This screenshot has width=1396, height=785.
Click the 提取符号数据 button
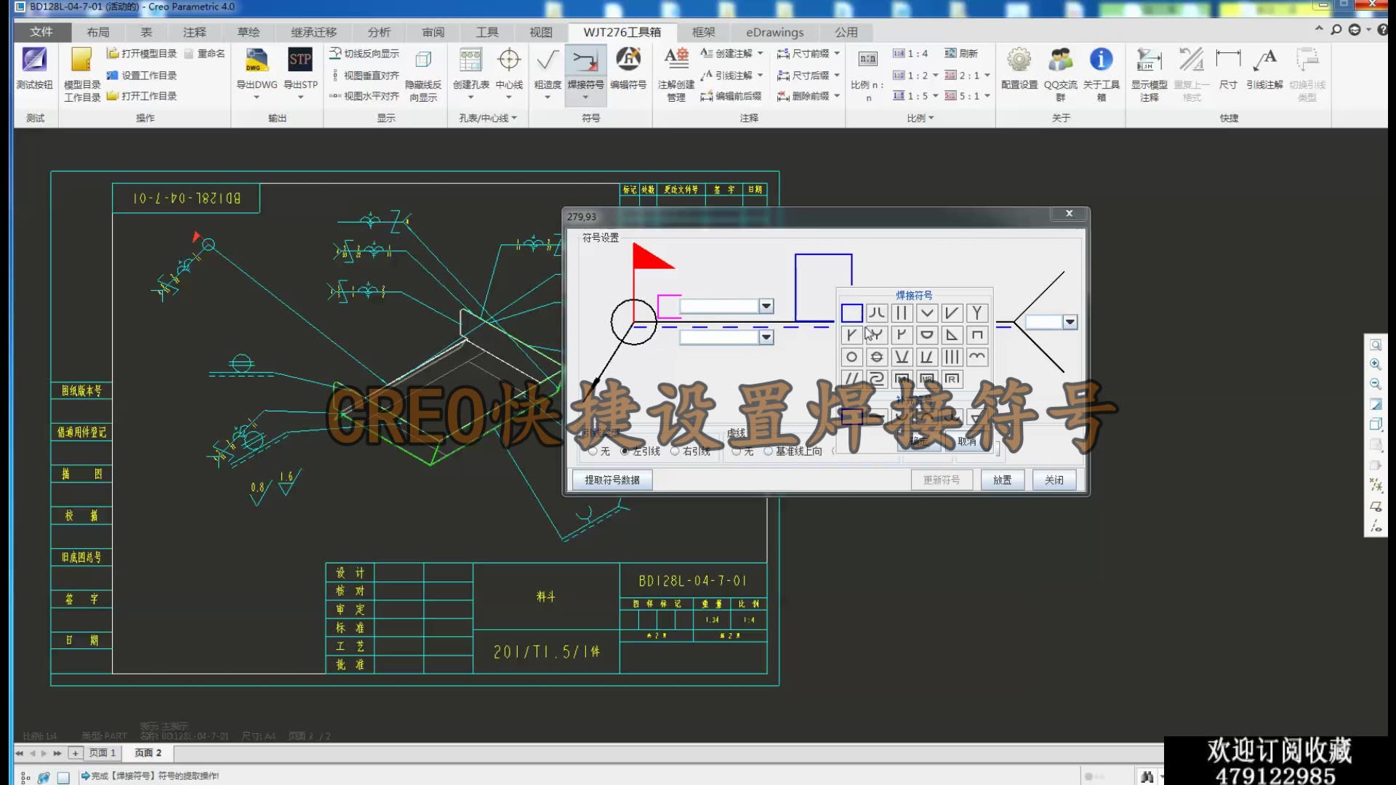pyautogui.click(x=611, y=479)
